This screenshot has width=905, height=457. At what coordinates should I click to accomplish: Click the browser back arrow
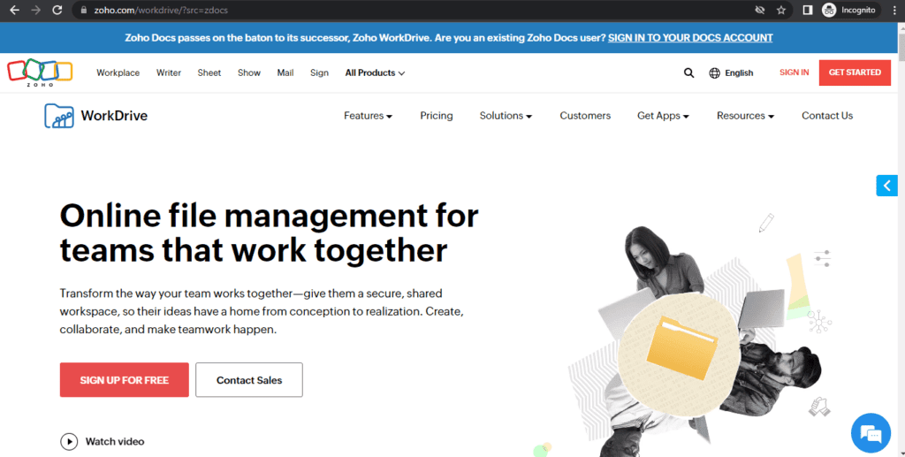coord(14,10)
